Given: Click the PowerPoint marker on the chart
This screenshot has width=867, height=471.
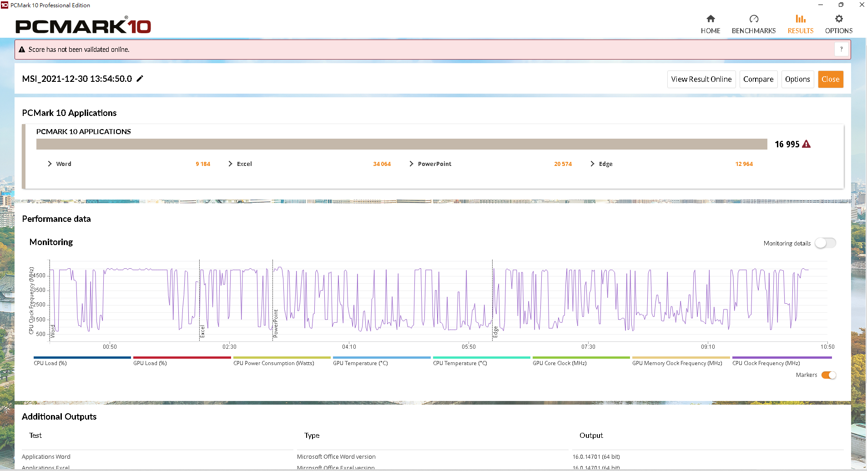Looking at the screenshot, I should (276, 324).
